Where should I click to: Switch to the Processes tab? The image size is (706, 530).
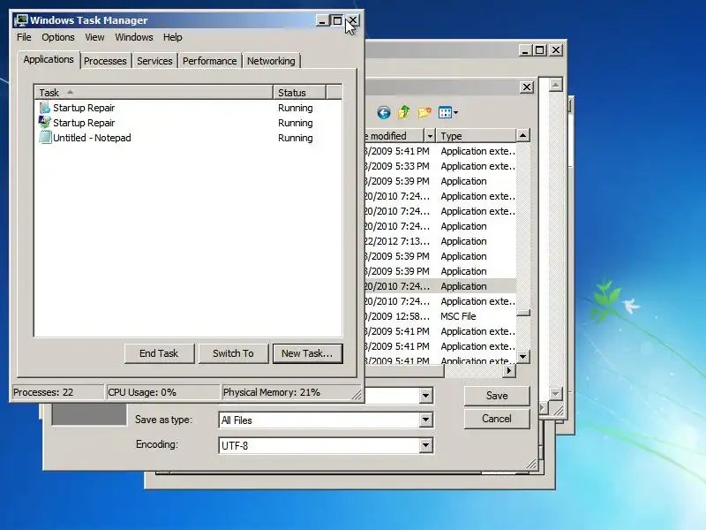click(105, 61)
